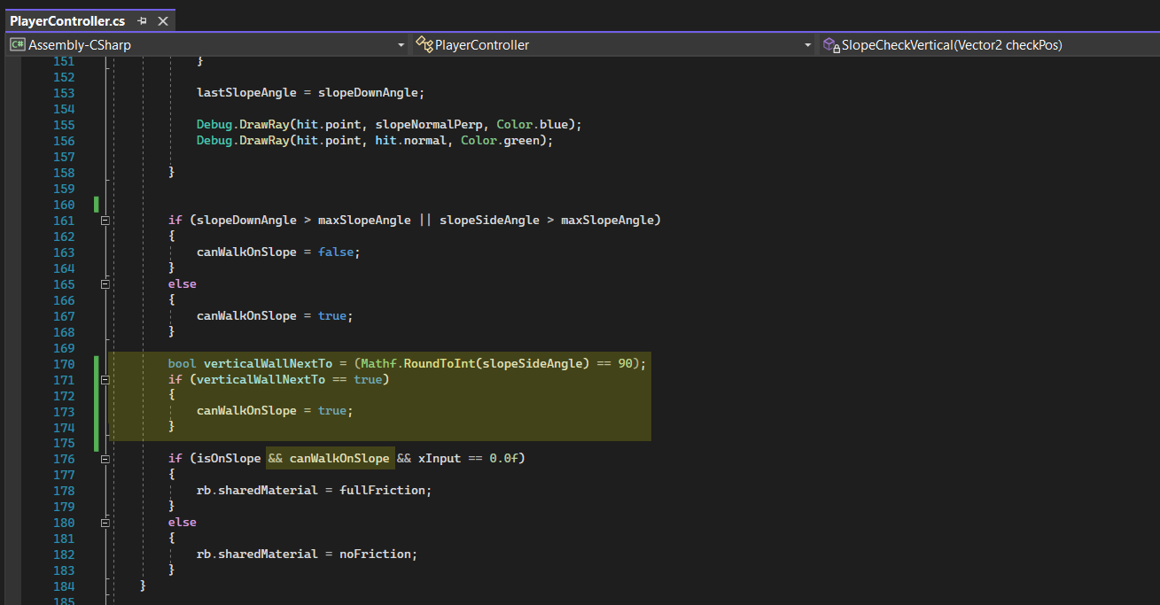Click line number 170 in the gutter

pyautogui.click(x=64, y=363)
